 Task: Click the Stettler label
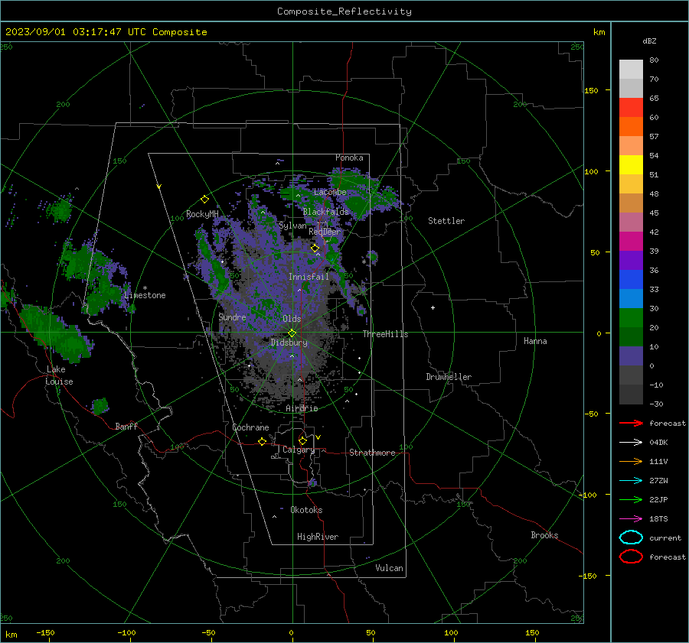click(446, 221)
